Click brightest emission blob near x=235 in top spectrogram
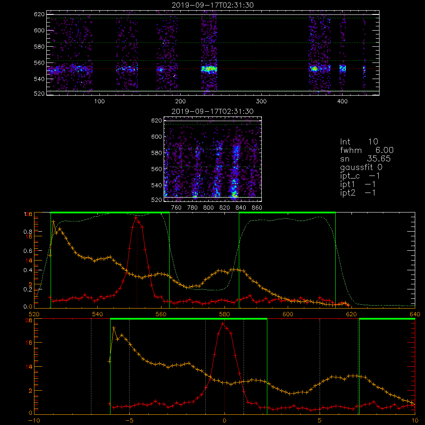Screen dimensions: 425x425 point(209,69)
